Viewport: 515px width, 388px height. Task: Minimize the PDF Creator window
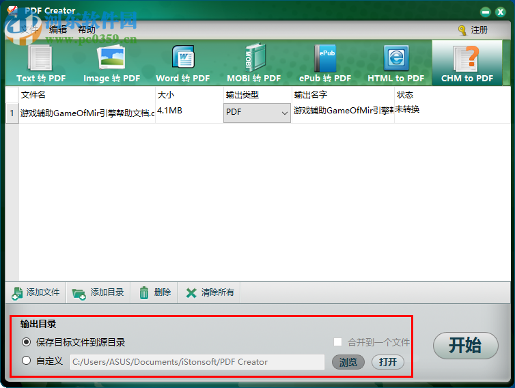486,12
